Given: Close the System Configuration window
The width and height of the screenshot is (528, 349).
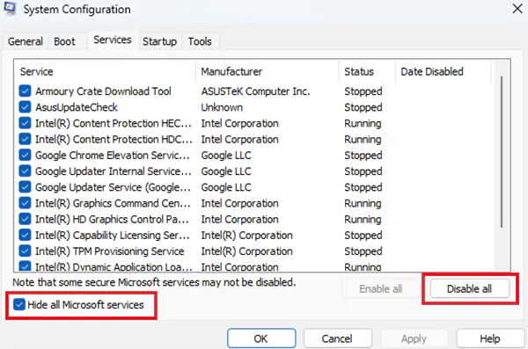Looking at the screenshot, I should (517, 9).
